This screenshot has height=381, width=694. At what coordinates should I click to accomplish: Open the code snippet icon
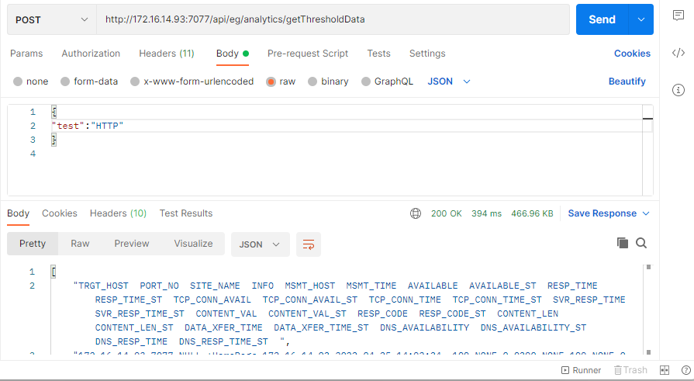(678, 54)
